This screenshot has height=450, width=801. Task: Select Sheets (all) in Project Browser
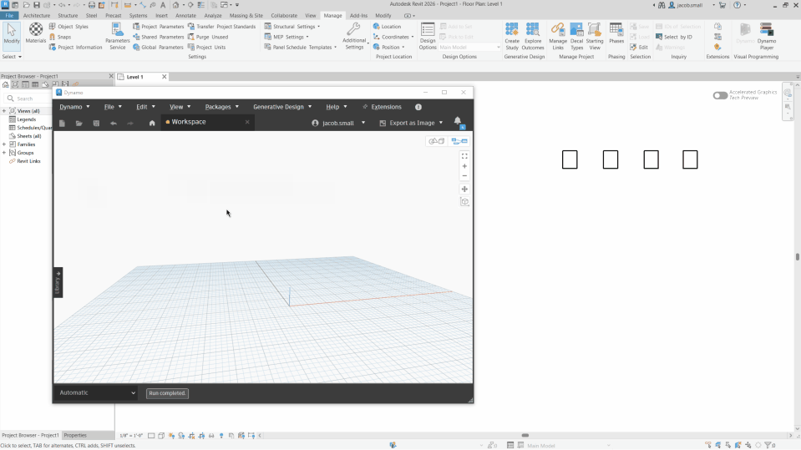pos(29,136)
